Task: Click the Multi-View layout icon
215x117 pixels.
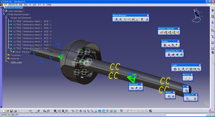Action: click(100, 111)
